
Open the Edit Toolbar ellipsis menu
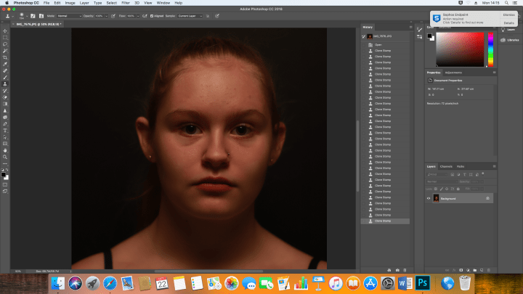[5, 163]
